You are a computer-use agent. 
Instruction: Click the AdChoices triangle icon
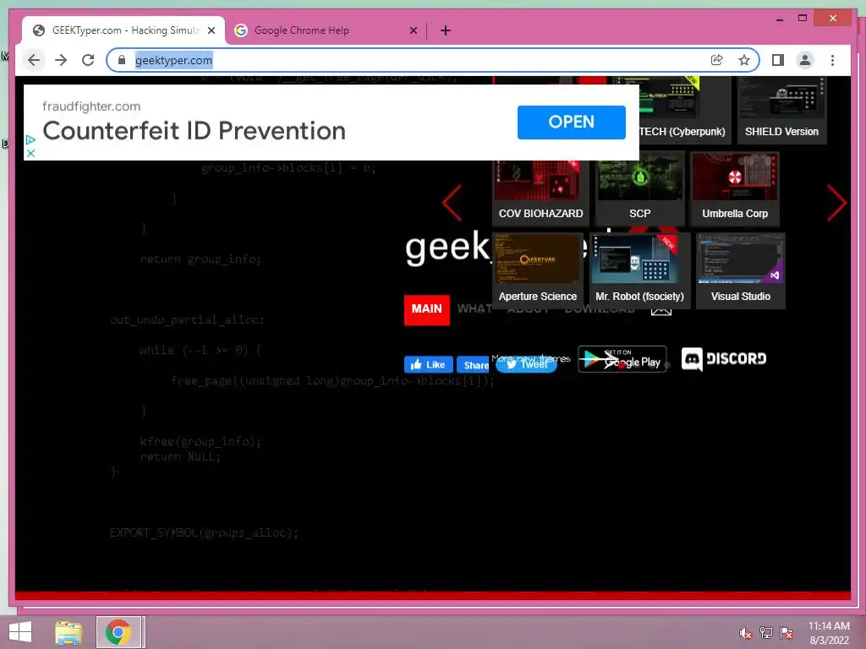[x=31, y=140]
